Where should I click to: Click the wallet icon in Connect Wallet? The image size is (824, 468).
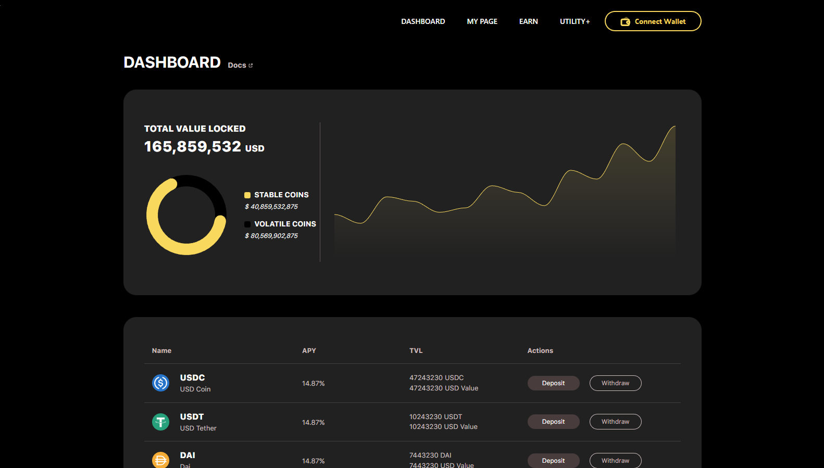625,22
